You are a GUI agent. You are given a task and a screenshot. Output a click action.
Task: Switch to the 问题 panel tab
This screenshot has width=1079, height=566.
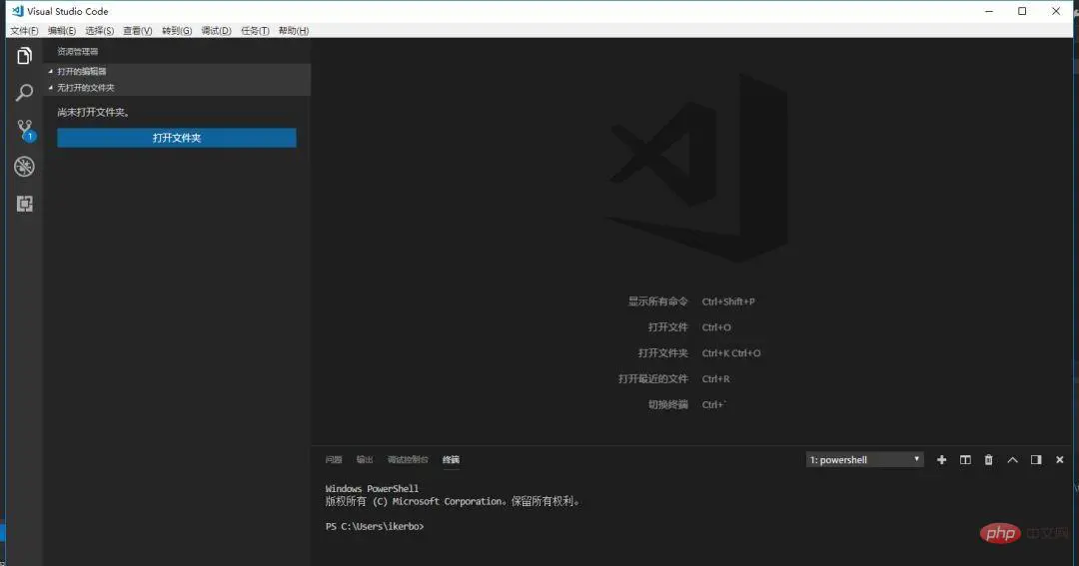(334, 460)
